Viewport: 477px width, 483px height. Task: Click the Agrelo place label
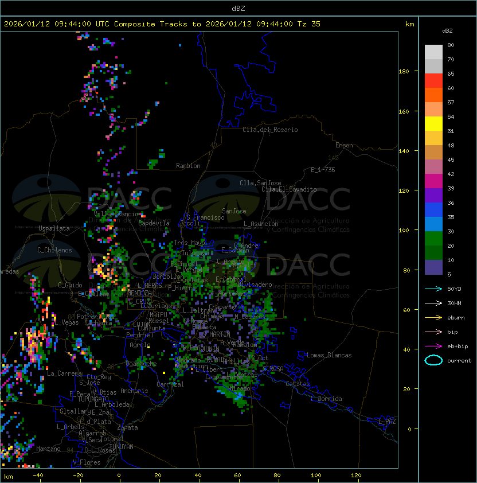coord(140,345)
